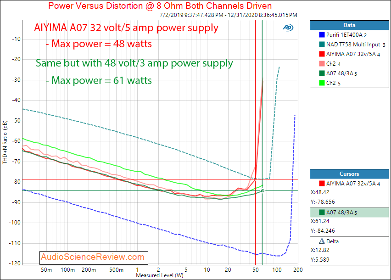The height and width of the screenshot is (280, 391).
Task: Click the AIYIMA A07 32 volt/5 amp annotation
Action: 126,28
